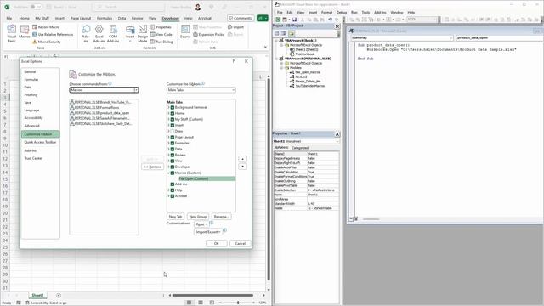Click View Code in the ribbon
Viewport: 544px width, 306px height.
point(161,34)
